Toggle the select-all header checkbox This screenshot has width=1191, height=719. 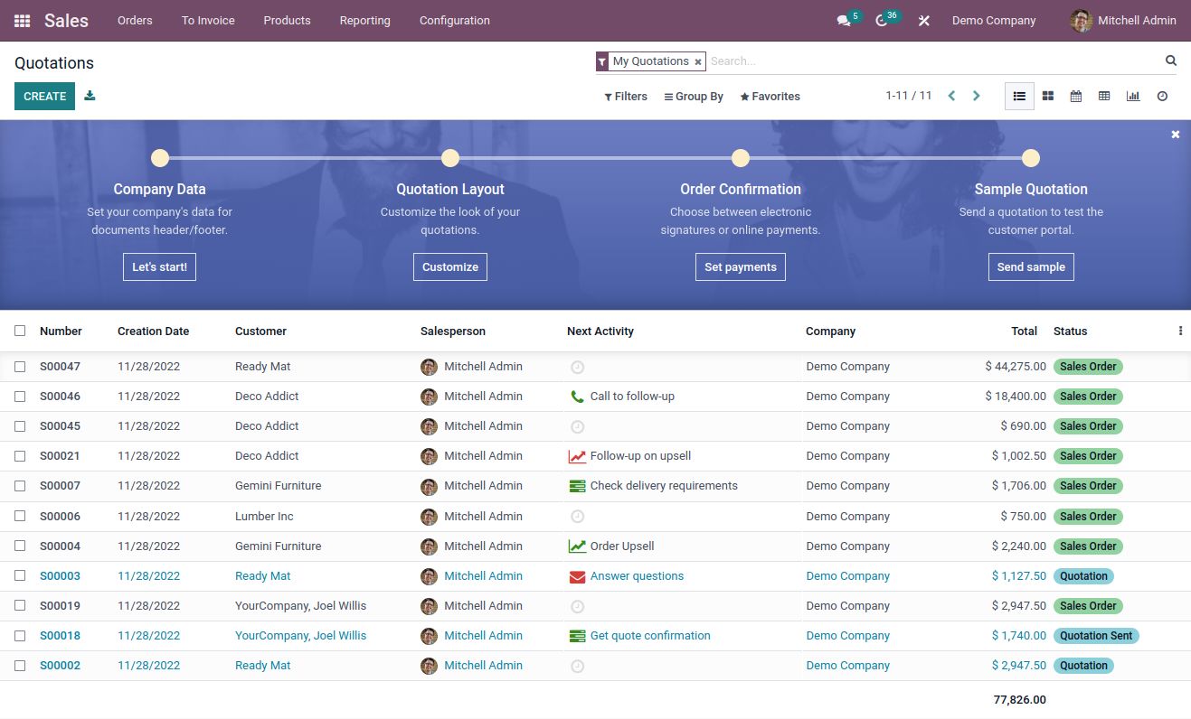[x=20, y=331]
